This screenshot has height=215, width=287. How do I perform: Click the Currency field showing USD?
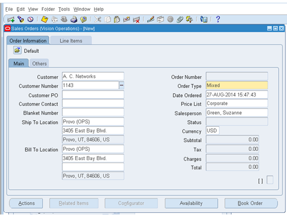(x=212, y=131)
